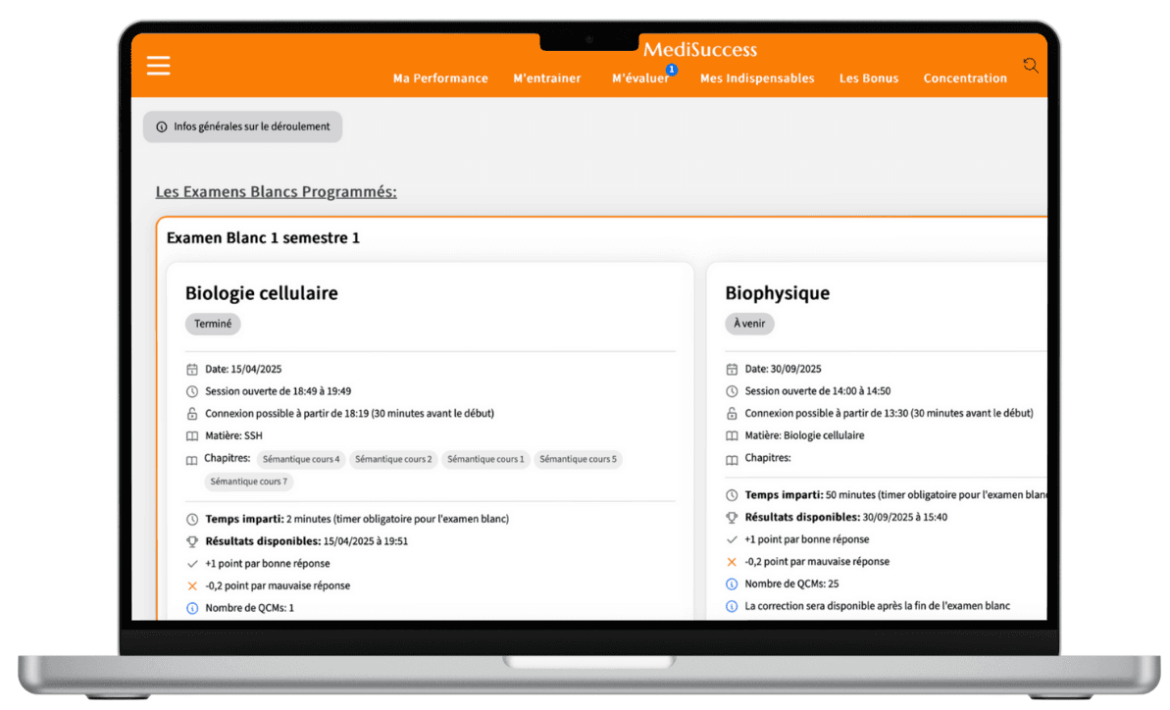Click the À venir status badge

[x=749, y=324]
